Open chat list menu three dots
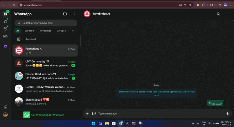This screenshot has height=127, width=234. pos(74,14)
